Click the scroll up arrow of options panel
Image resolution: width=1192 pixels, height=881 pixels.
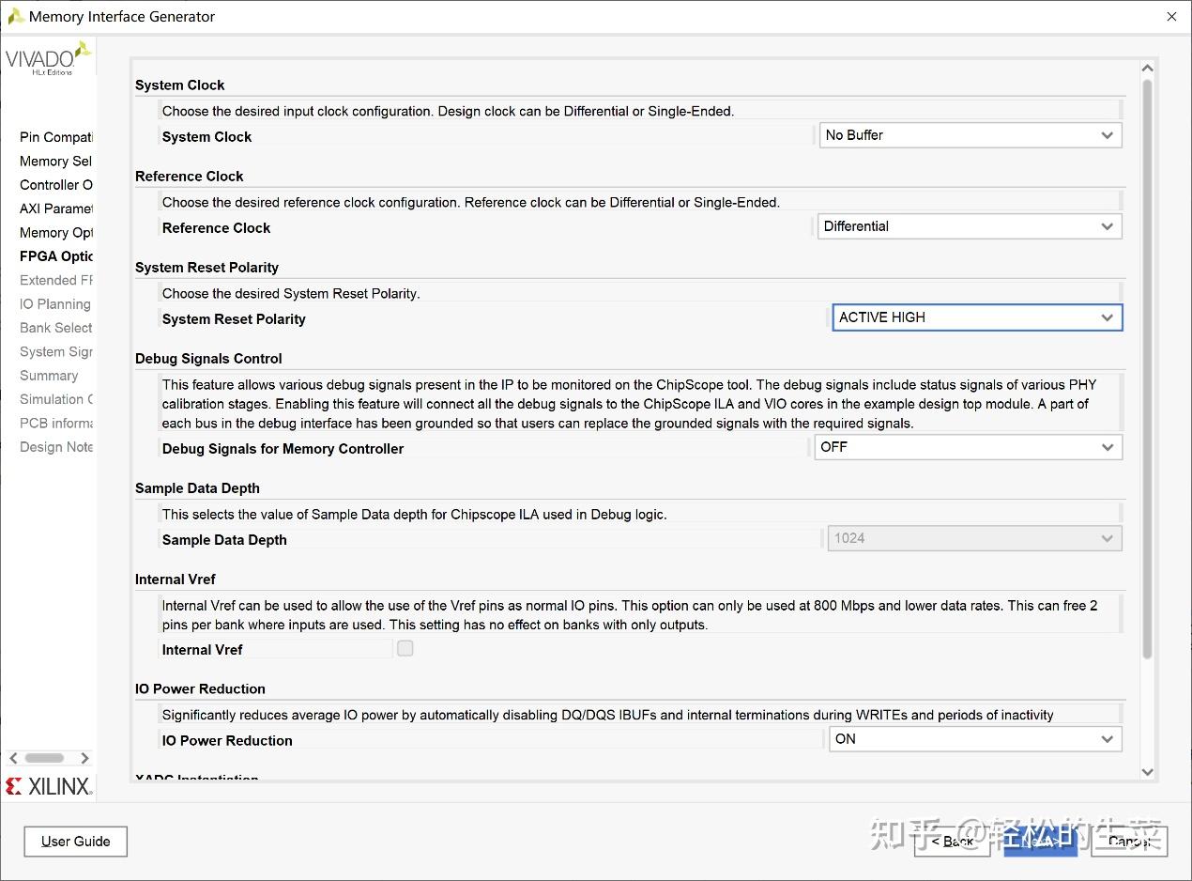coord(1147,69)
